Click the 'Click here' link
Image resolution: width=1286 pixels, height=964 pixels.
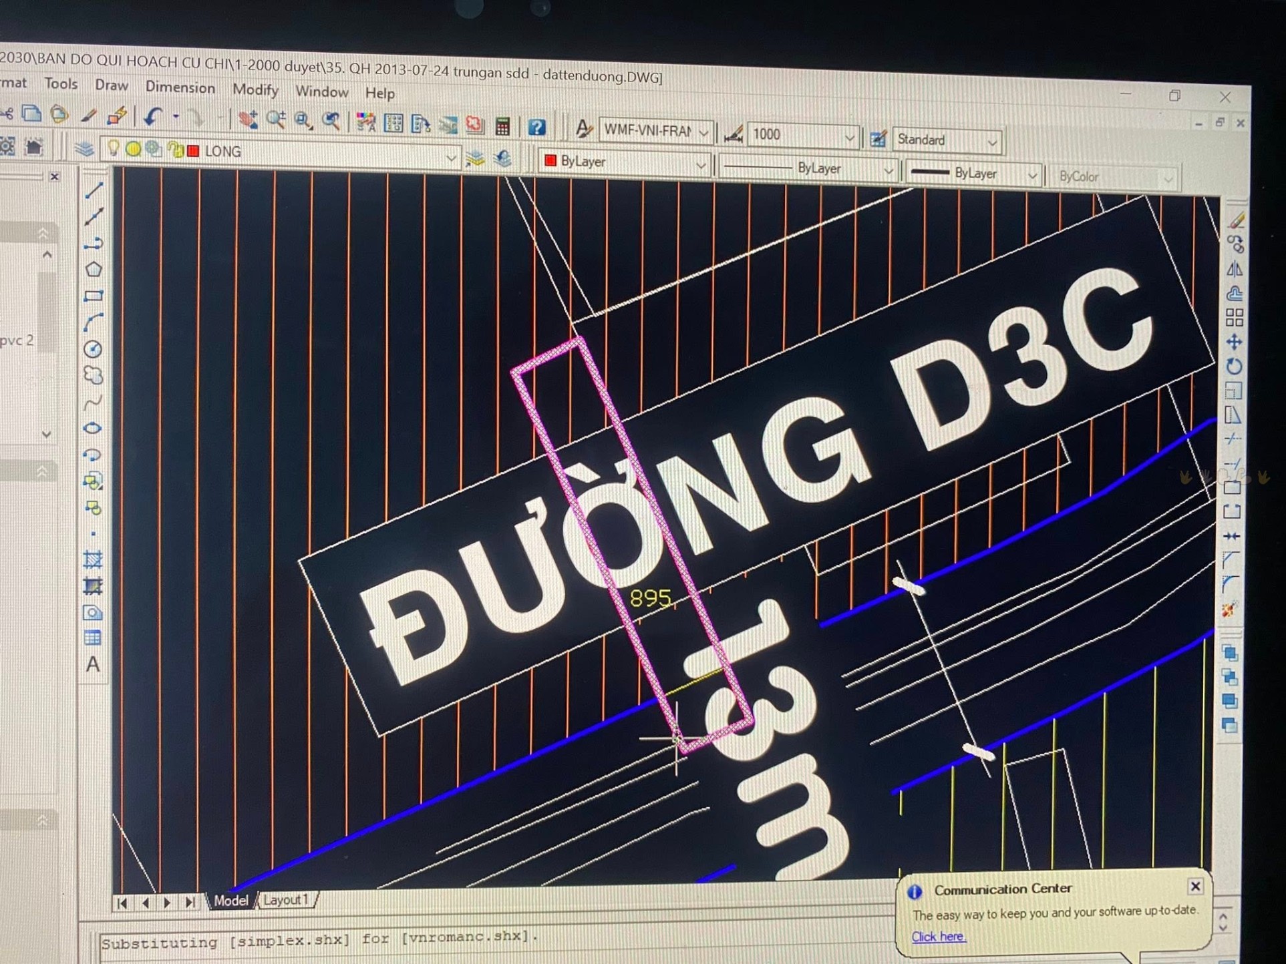[x=938, y=936]
